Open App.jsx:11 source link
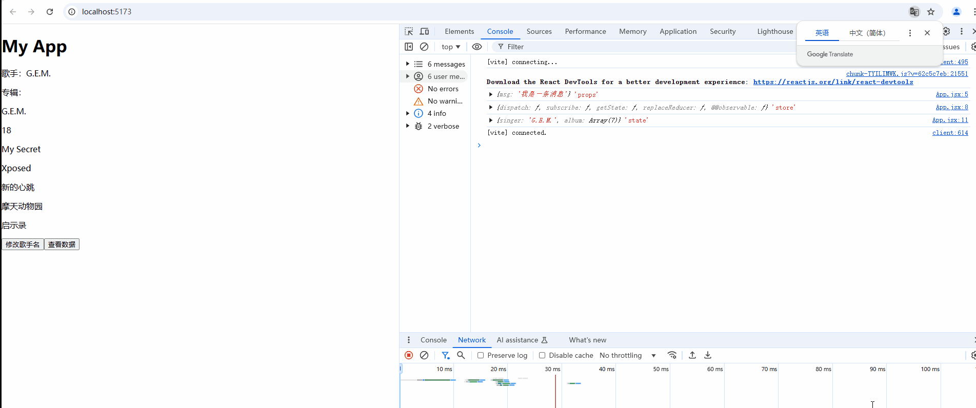This screenshot has width=976, height=408. (x=950, y=120)
